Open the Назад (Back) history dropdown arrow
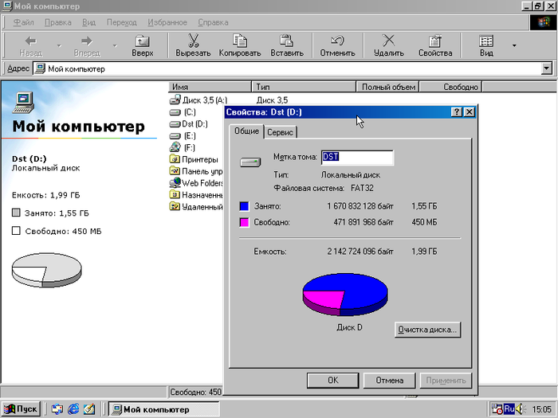 58,45
